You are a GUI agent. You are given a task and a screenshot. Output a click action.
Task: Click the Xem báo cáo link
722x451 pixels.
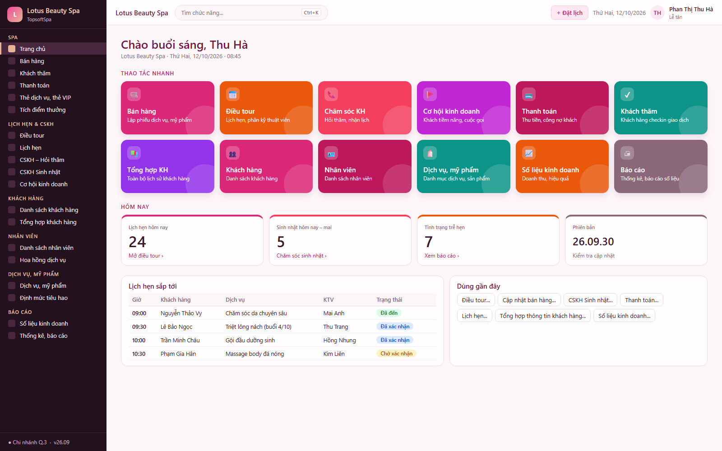coord(442,256)
